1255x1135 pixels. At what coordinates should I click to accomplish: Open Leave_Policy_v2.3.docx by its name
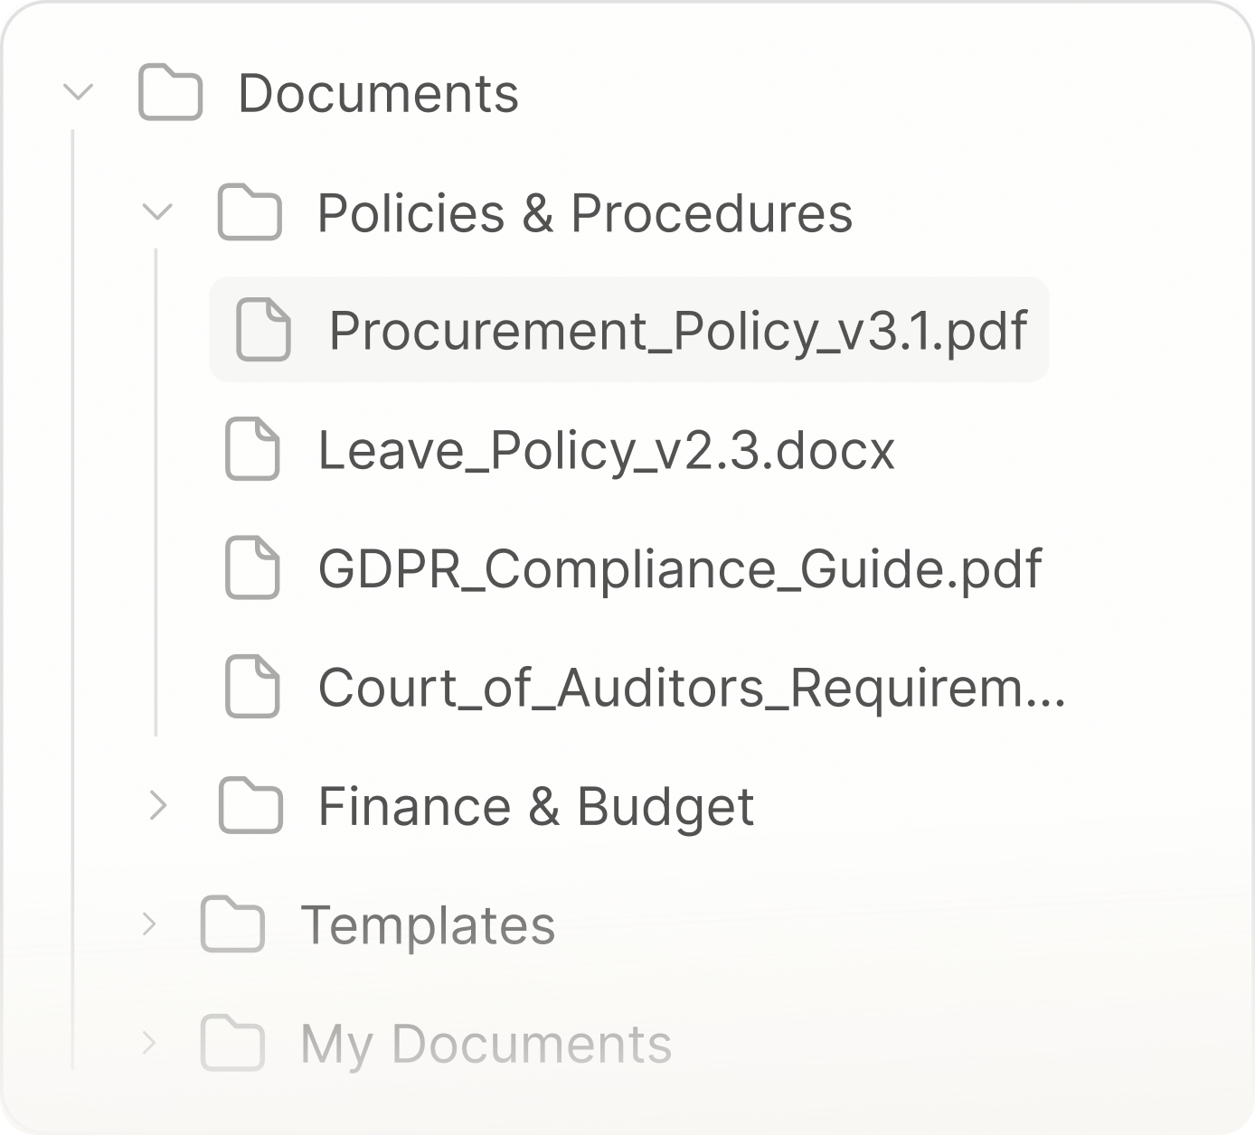(x=606, y=450)
